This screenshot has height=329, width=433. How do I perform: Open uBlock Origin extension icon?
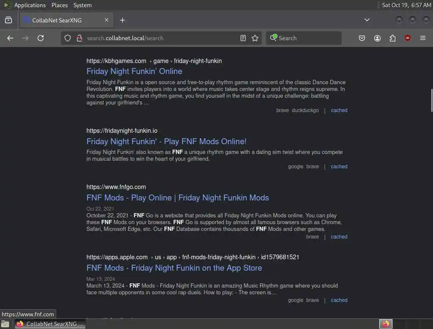[x=408, y=38]
